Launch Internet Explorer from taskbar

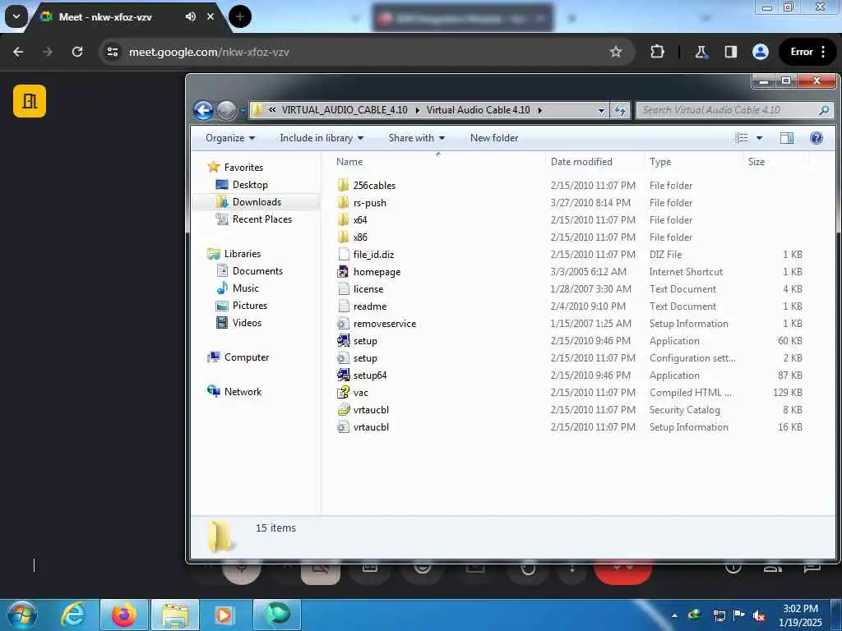pos(73,615)
